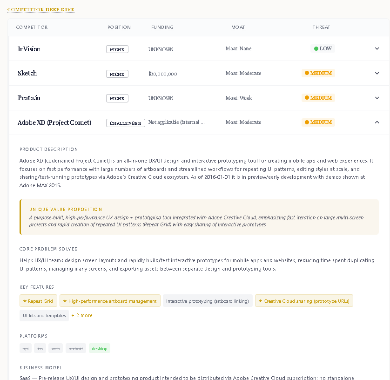Click the desktop platform tag

[100, 348]
